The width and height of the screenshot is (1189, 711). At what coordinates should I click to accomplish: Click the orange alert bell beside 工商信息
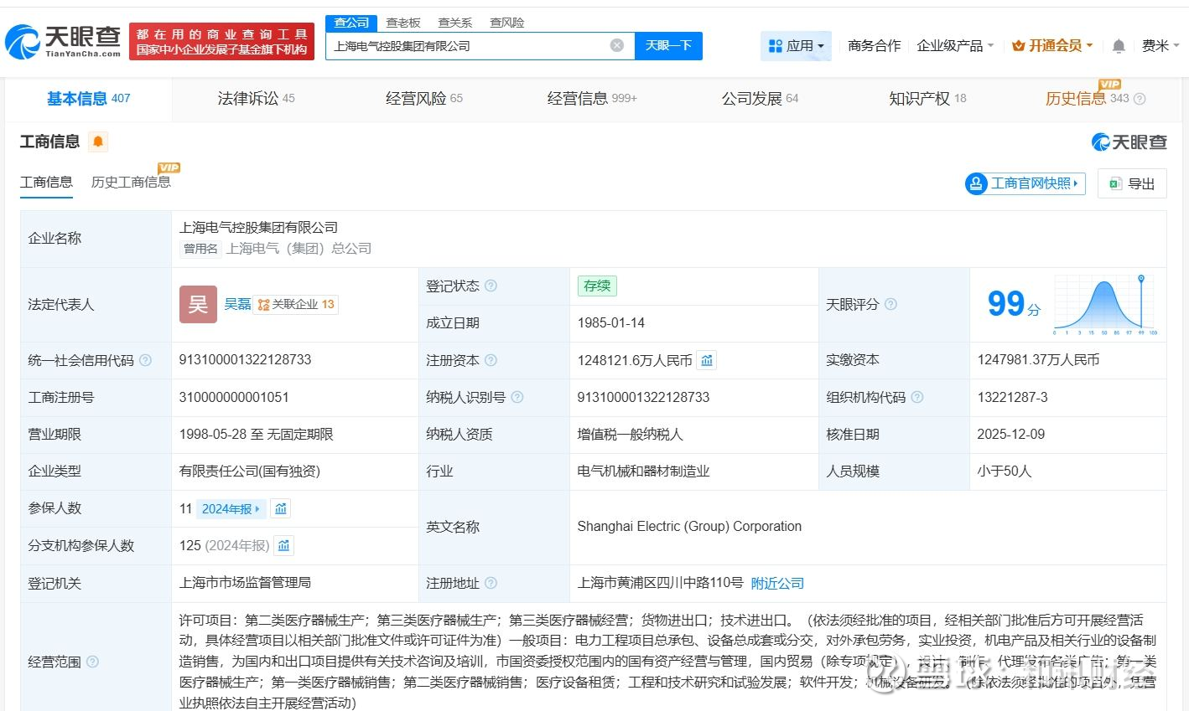(x=98, y=142)
